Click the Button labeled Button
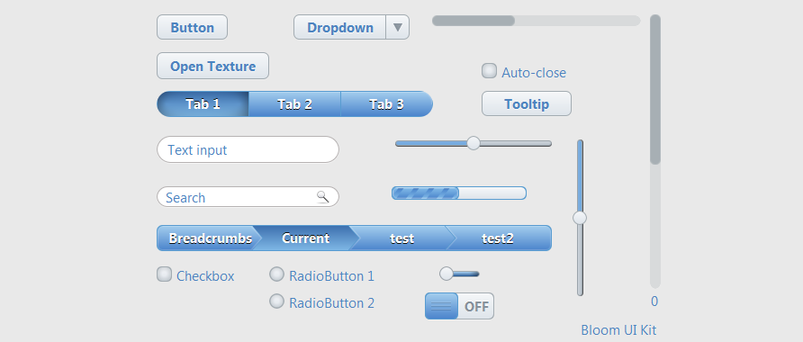 (x=192, y=27)
